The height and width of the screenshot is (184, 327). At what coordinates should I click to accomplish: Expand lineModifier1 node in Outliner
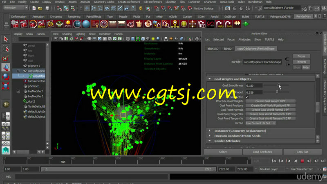[18, 91]
